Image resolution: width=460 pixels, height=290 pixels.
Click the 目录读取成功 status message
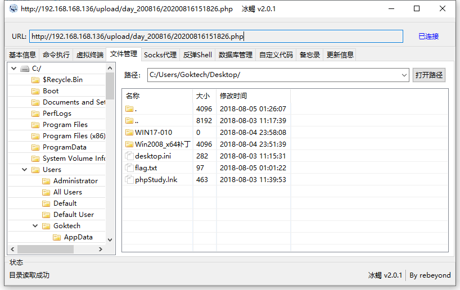pyautogui.click(x=29, y=275)
